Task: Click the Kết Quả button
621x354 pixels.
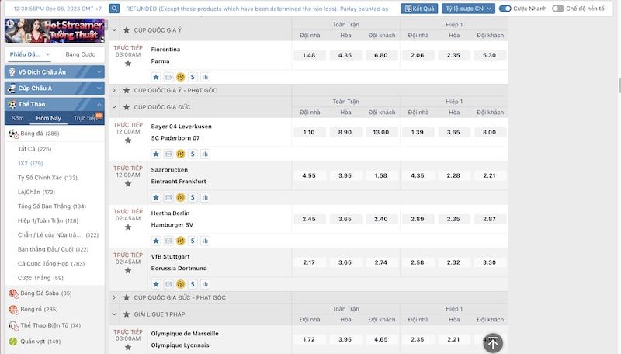Action: coord(419,9)
